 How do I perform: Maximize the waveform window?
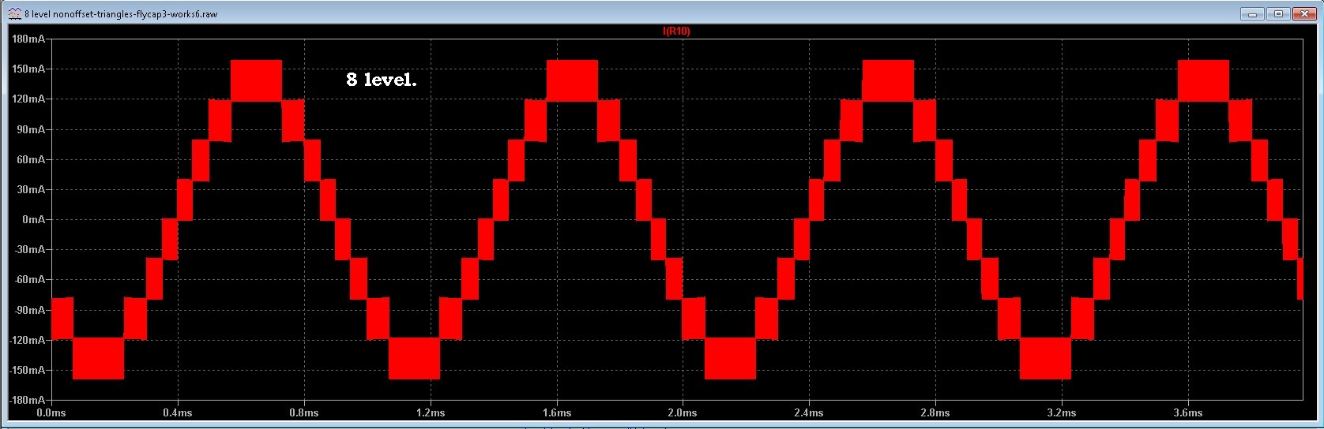1277,14
